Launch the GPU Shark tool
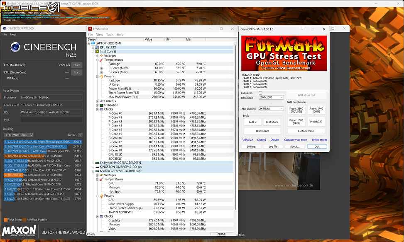Image resolution: width=404 pixels, height=242 pixels. [x=272, y=122]
